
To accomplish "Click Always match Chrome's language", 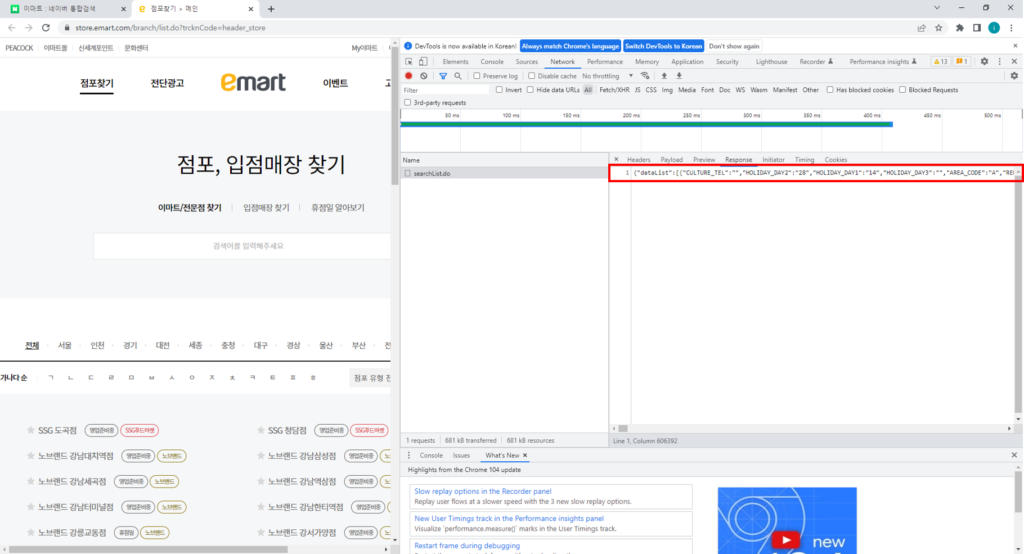I will point(570,46).
